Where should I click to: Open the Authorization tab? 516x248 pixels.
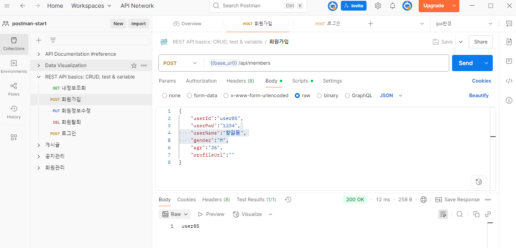pyautogui.click(x=201, y=81)
